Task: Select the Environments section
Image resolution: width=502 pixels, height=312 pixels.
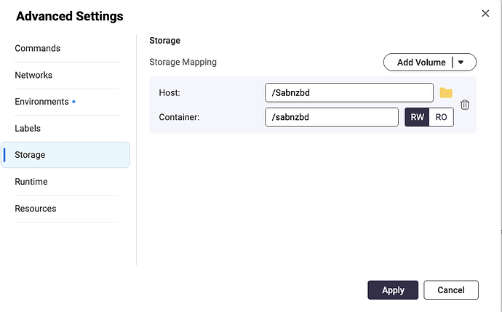Action: (x=41, y=102)
